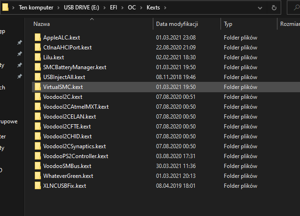The image size is (300, 216).
Task: Go to USB DRIVE (E:) breadcrumb
Action: click(x=81, y=8)
